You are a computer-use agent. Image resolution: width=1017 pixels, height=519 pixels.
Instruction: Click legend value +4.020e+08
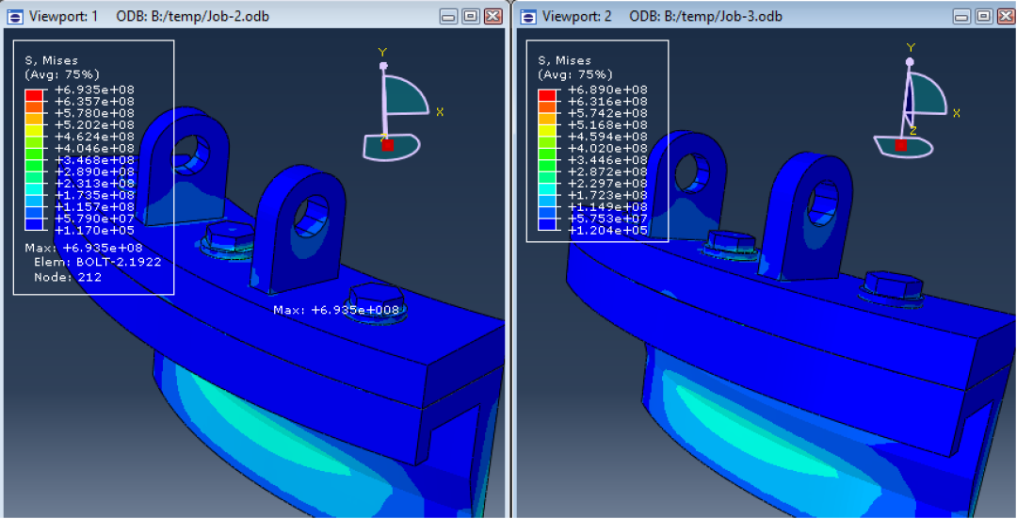coord(607,148)
